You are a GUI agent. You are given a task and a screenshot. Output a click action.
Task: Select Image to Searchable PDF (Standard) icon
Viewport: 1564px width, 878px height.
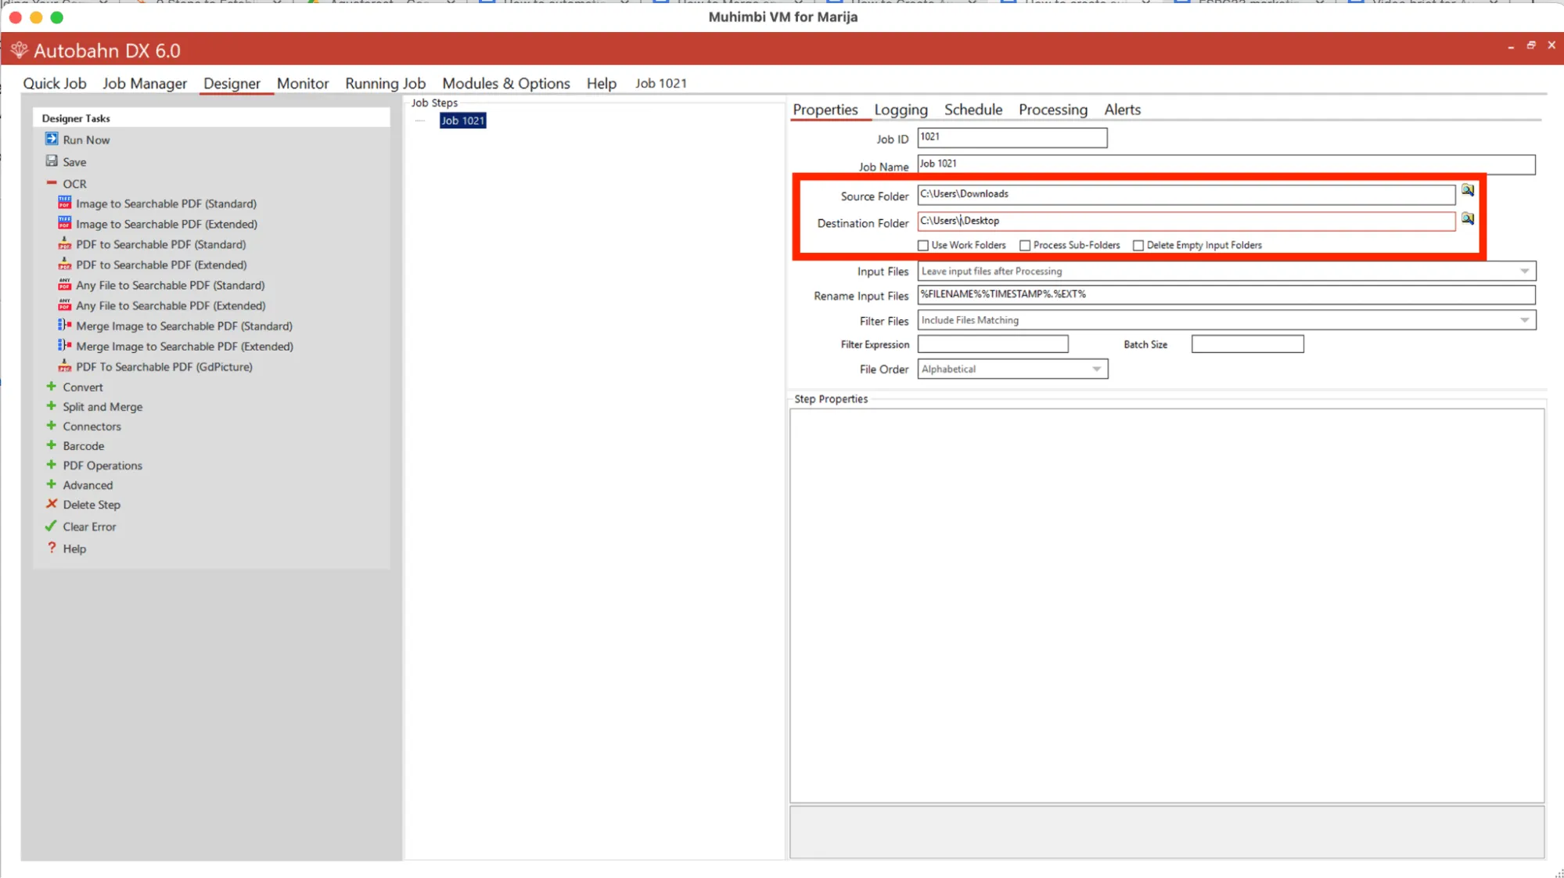[x=65, y=203]
